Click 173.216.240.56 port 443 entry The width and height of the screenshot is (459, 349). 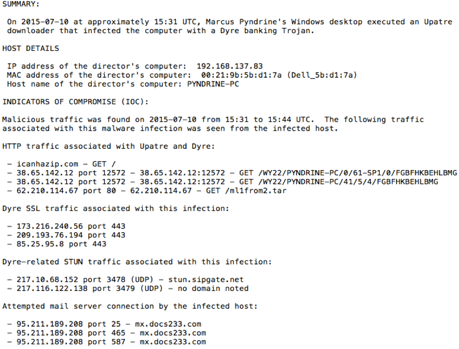coord(66,226)
